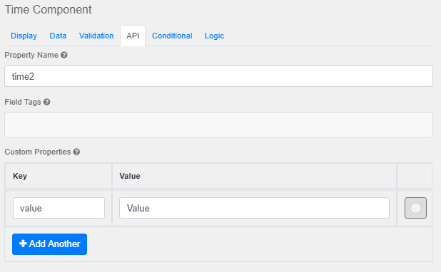Viewport: 441px width, 272px height.
Task: Go to the Validation tab
Action: pos(96,36)
